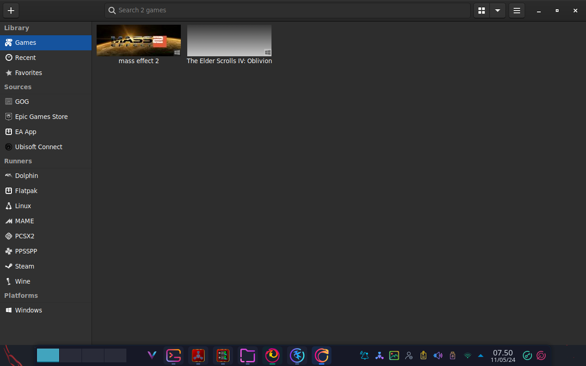Select the Mass Effect 2 banner
Image resolution: width=586 pixels, height=366 pixels.
coord(139,40)
